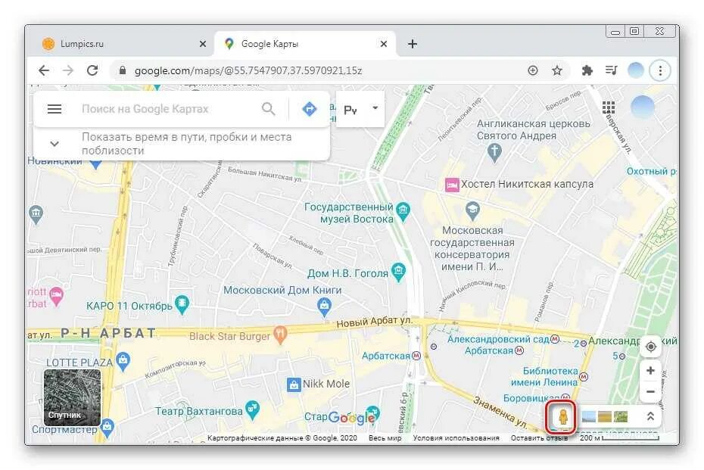
Task: Select the Александровский сад metro label
Action: tap(498, 339)
